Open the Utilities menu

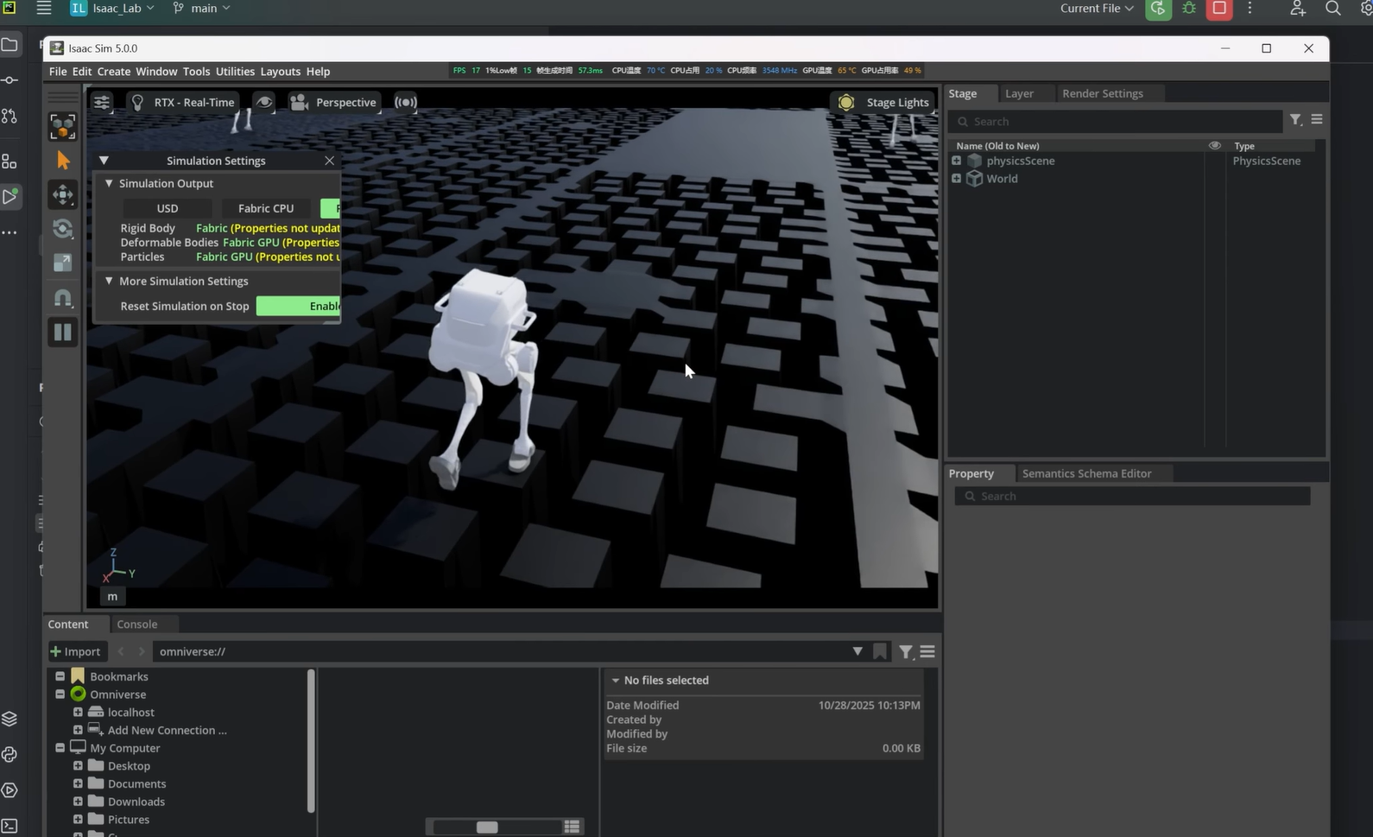pos(235,72)
